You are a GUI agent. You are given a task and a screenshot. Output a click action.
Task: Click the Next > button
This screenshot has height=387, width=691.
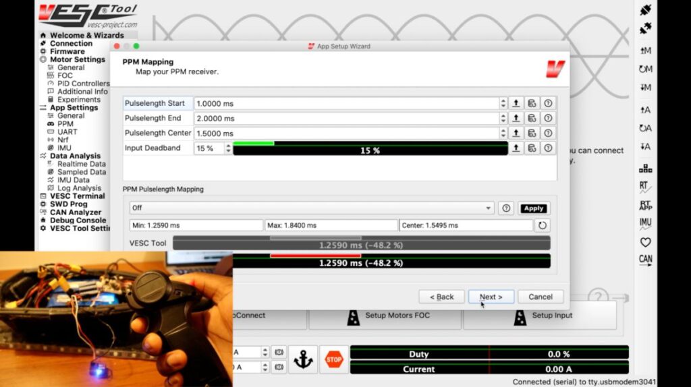tap(491, 297)
